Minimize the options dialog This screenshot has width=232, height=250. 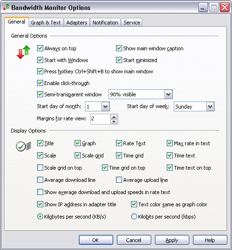tap(203, 8)
